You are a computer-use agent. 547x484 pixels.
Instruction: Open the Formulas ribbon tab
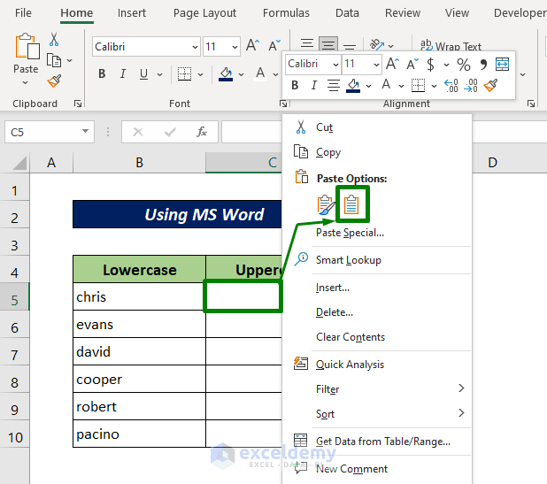point(286,13)
